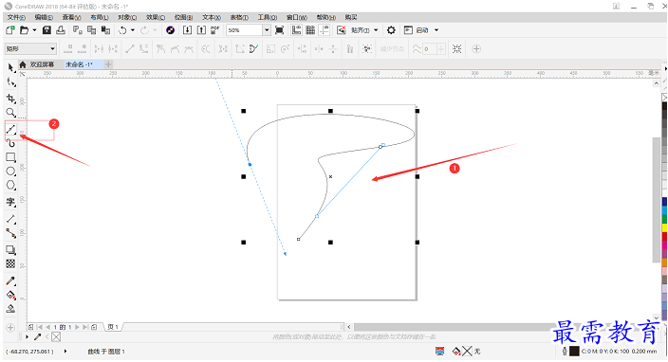Toggle Show Guidelines button
Screen dimensions: 668x362
click(325, 30)
